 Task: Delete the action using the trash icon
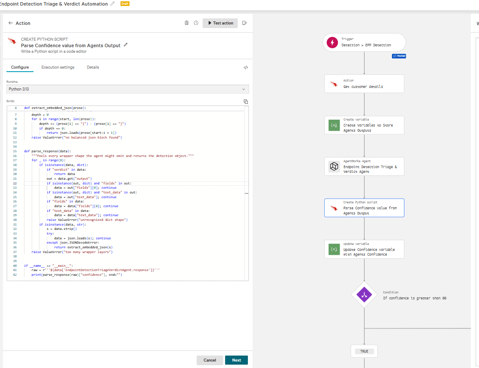pos(187,23)
